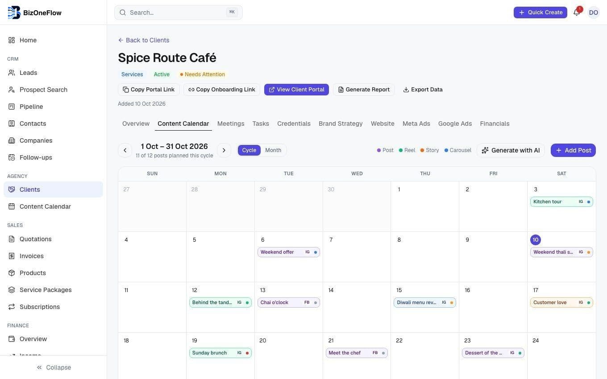Open the Website tab

click(x=382, y=124)
